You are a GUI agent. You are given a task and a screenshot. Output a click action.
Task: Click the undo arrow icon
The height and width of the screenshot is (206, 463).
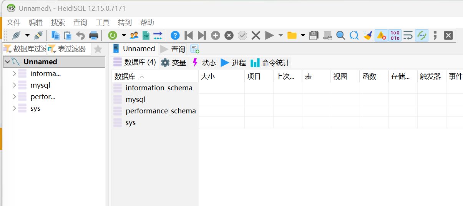[x=80, y=35]
